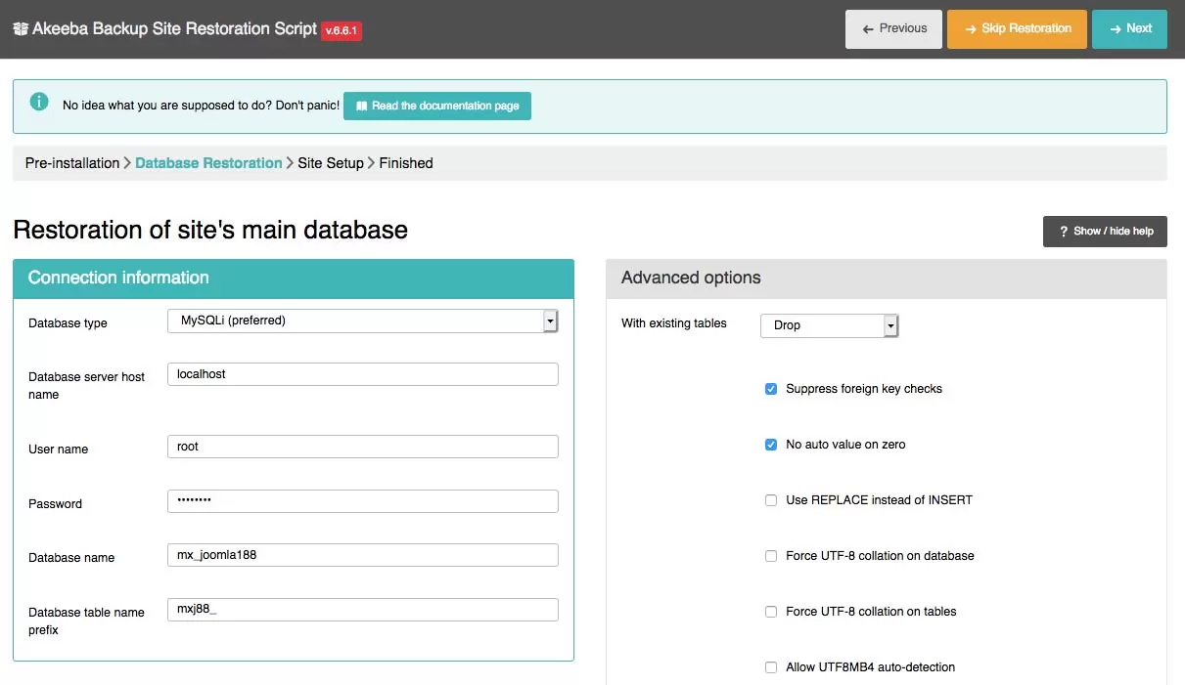Select the Pre-installation breadcrumb step

click(x=72, y=163)
